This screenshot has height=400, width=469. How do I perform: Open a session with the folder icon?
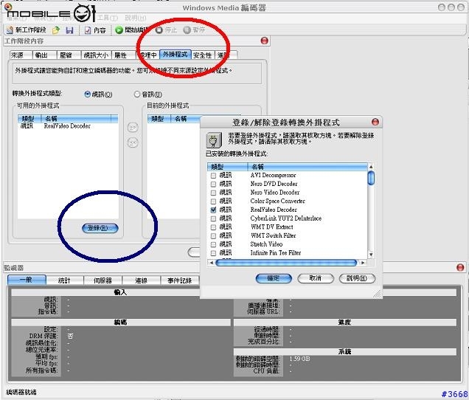pos(56,30)
